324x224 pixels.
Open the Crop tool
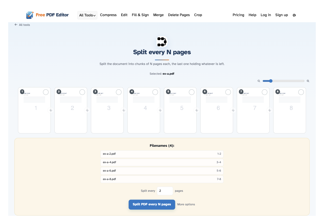click(198, 15)
